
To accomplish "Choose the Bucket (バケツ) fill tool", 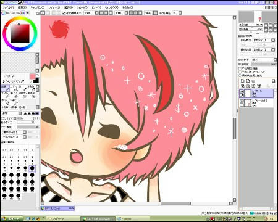I will click(6, 102).
